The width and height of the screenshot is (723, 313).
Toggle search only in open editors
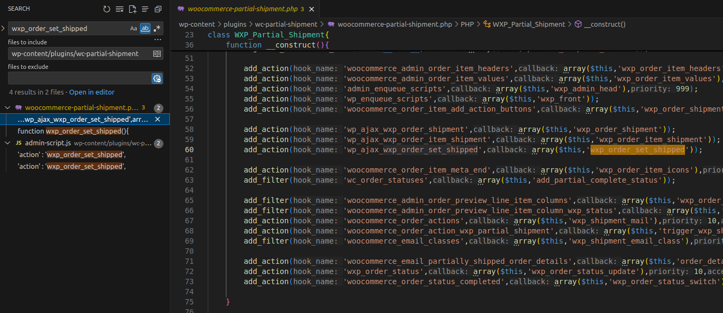[x=157, y=53]
